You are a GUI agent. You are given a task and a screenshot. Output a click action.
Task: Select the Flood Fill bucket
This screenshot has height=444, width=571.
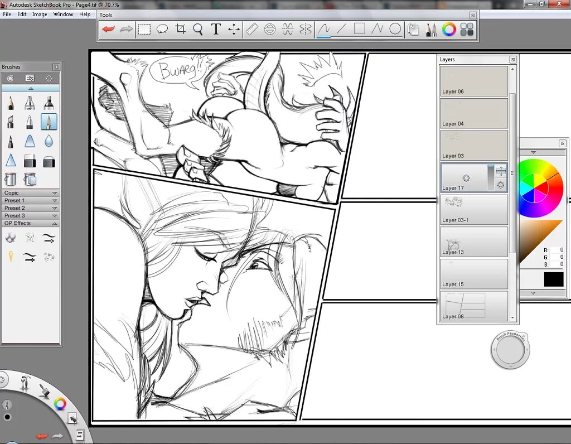11,179
